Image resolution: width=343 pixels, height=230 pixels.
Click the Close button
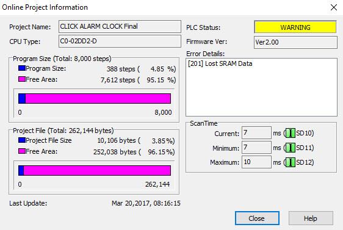[x=257, y=218]
